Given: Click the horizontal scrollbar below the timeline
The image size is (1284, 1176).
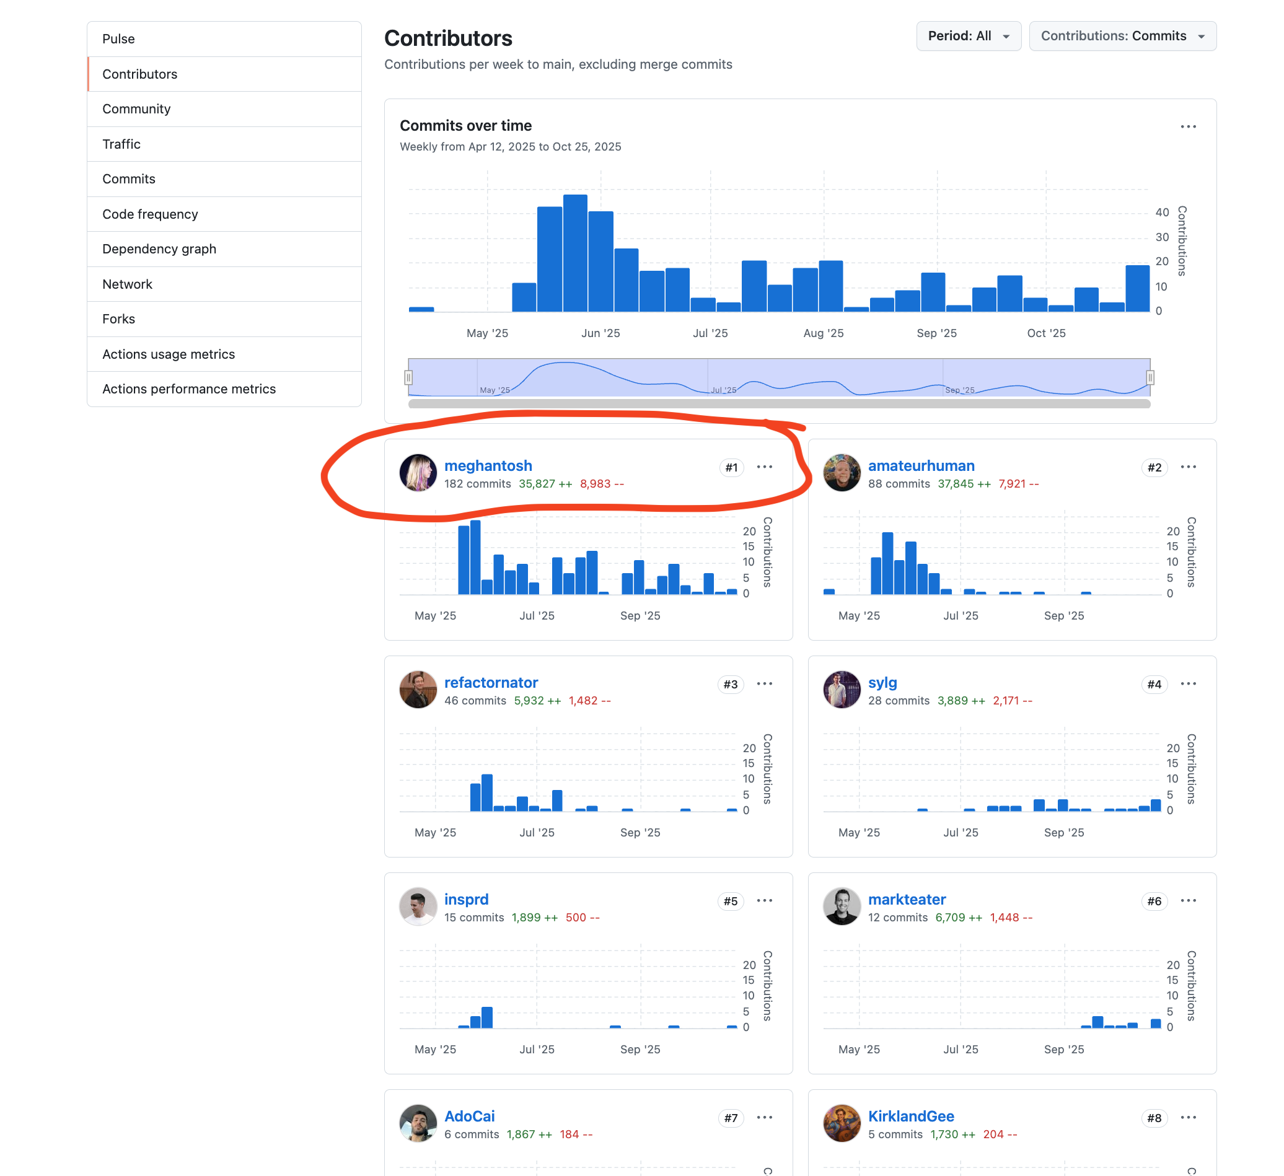Looking at the screenshot, I should (x=779, y=404).
